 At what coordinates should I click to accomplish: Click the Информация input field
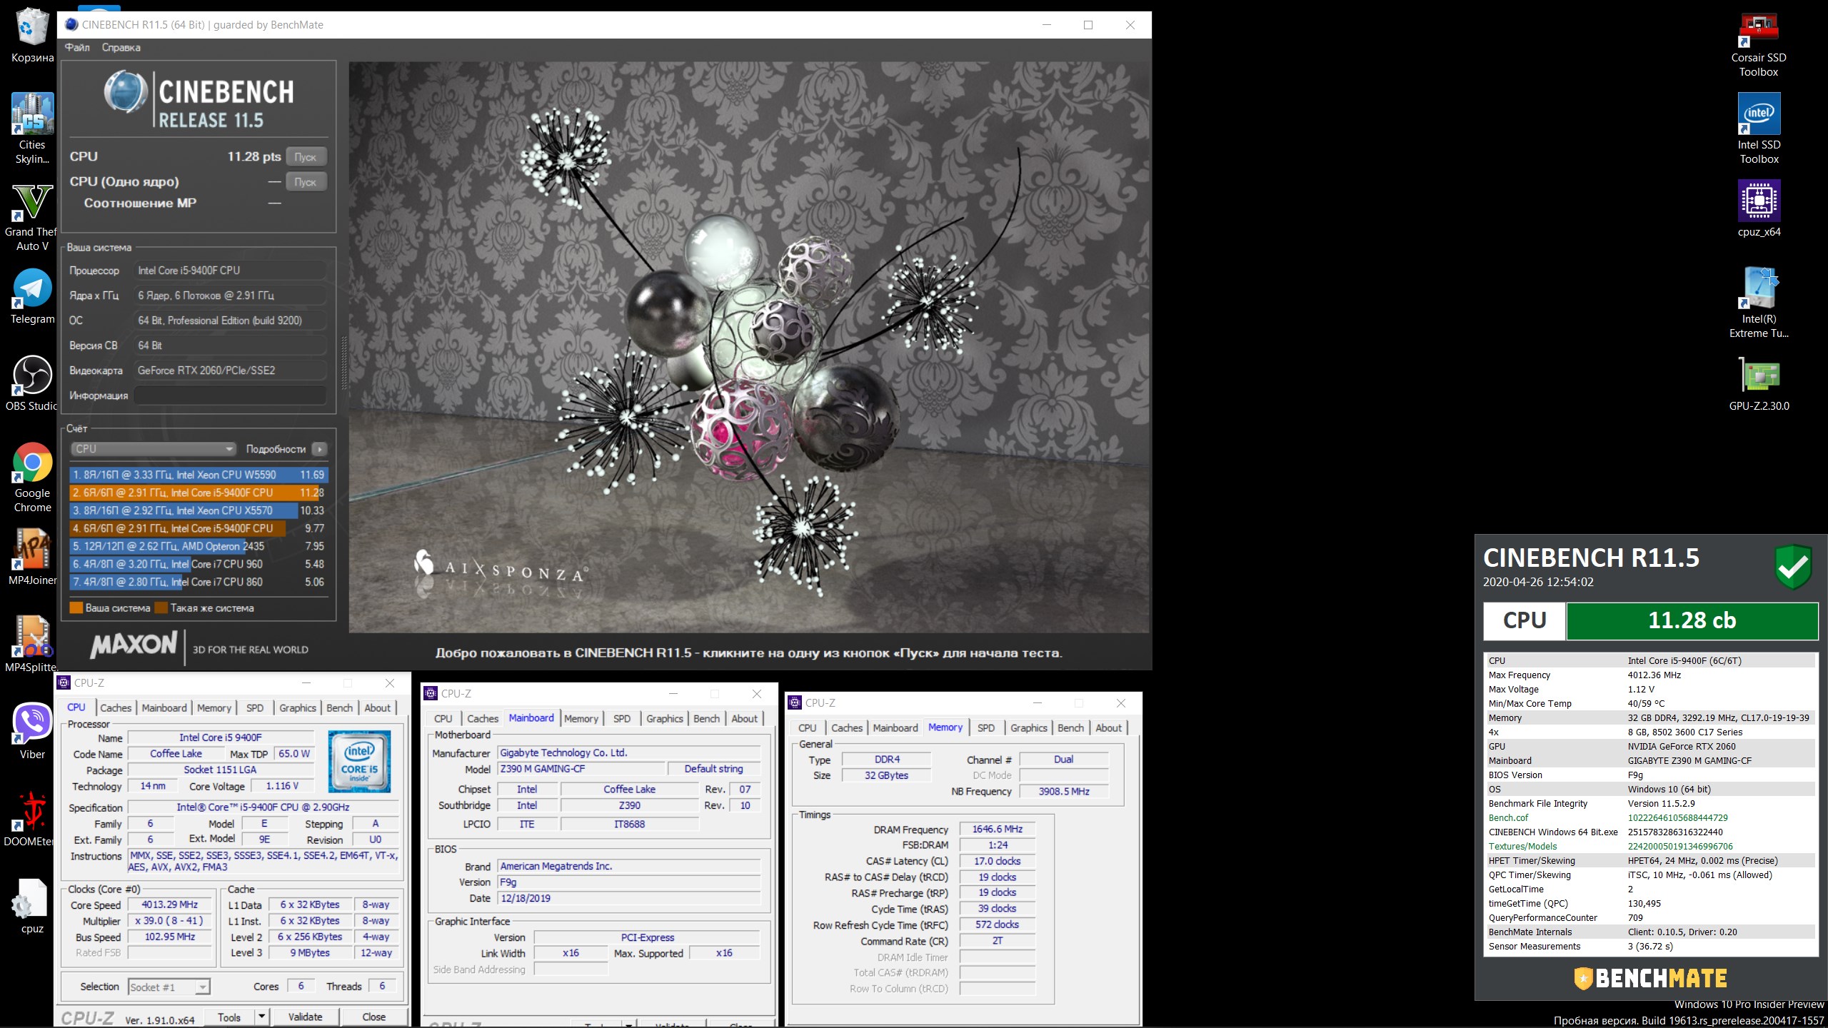click(231, 395)
